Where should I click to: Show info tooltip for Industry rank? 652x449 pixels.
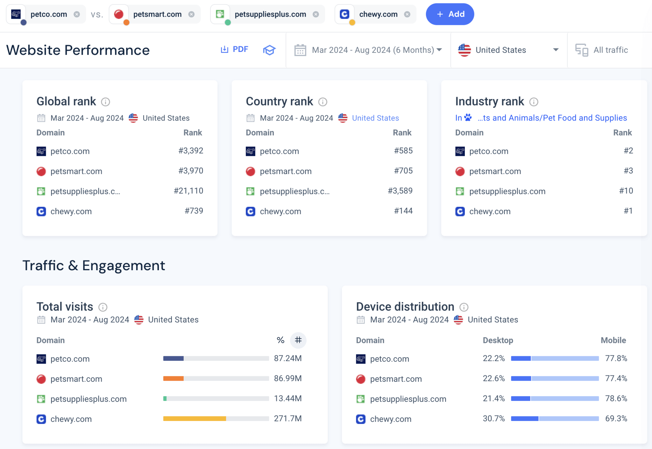click(x=534, y=102)
